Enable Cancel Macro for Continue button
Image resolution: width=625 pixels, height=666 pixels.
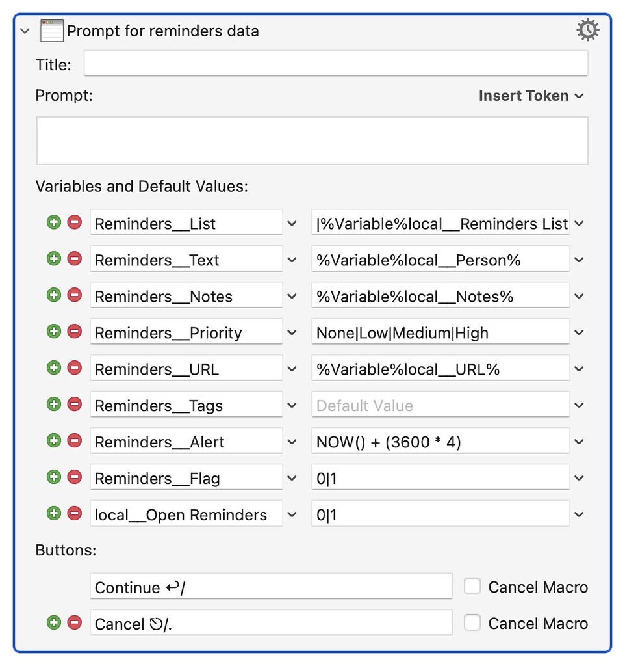click(x=472, y=587)
